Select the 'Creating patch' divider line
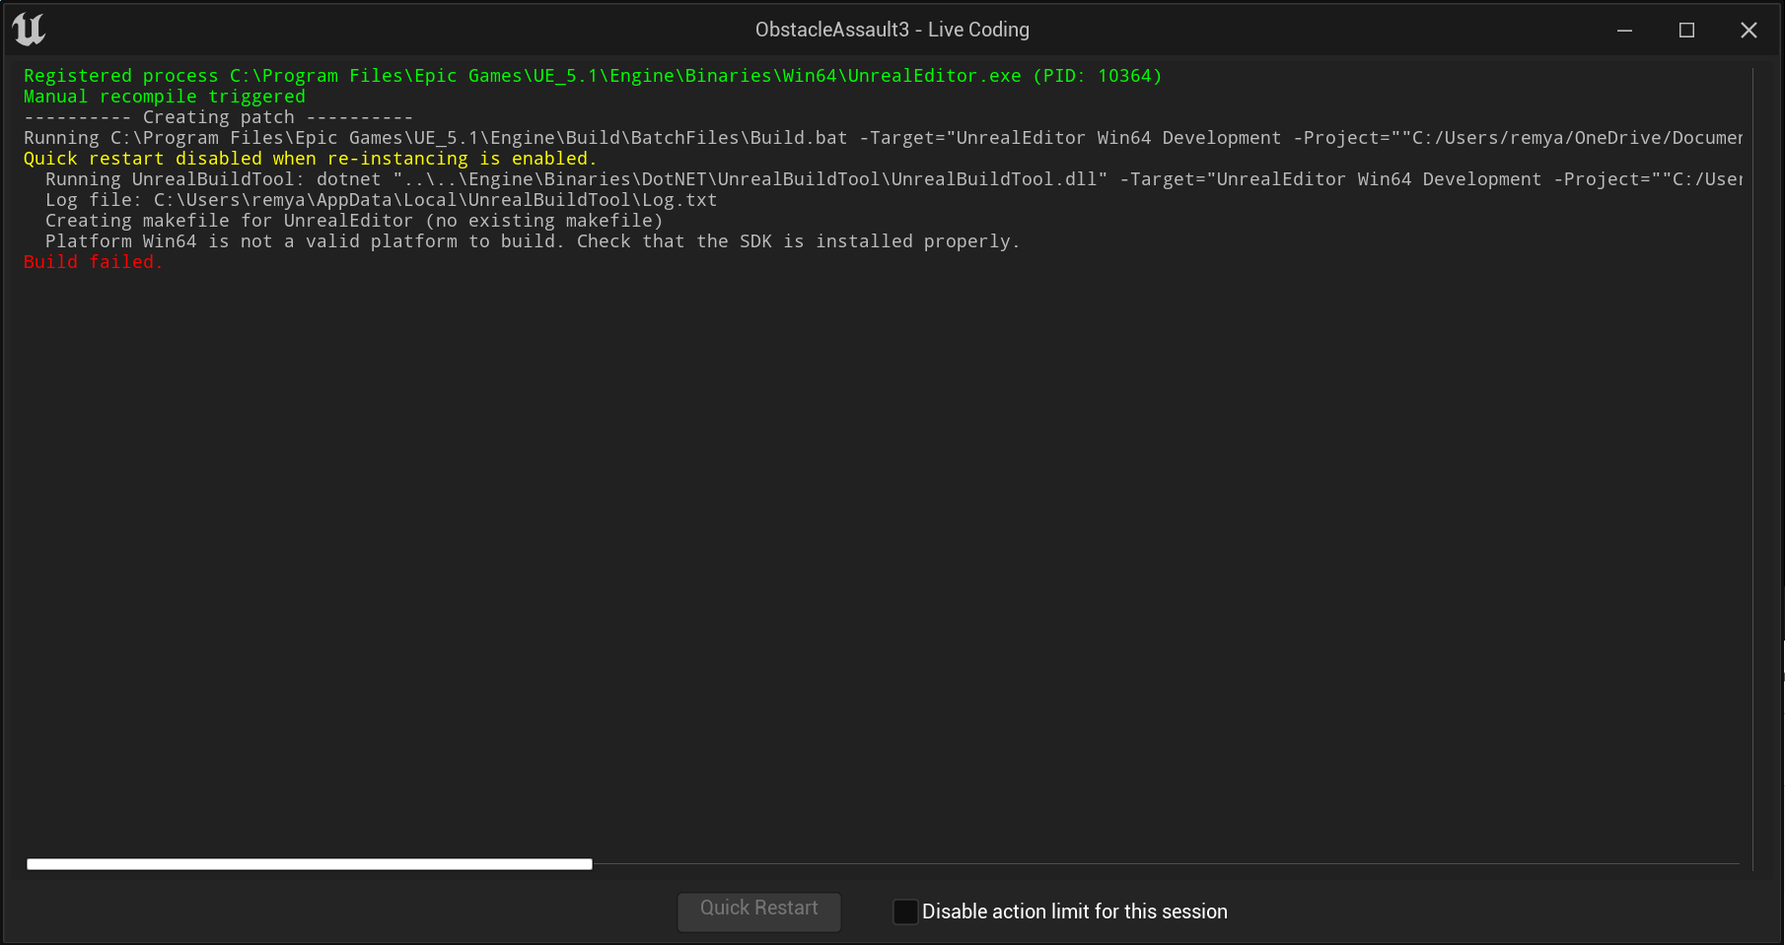Image resolution: width=1785 pixels, height=945 pixels. (218, 116)
